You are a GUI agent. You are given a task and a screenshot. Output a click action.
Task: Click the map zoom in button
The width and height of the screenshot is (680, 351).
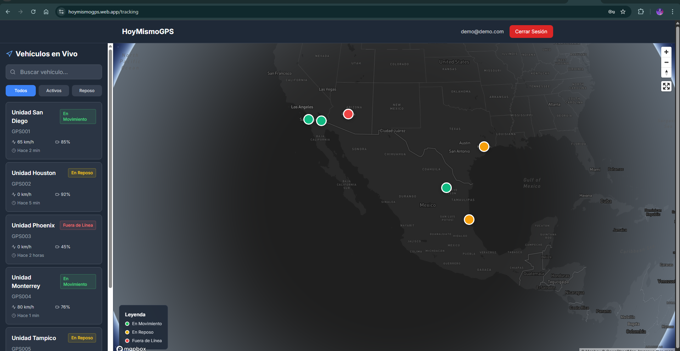(666, 52)
